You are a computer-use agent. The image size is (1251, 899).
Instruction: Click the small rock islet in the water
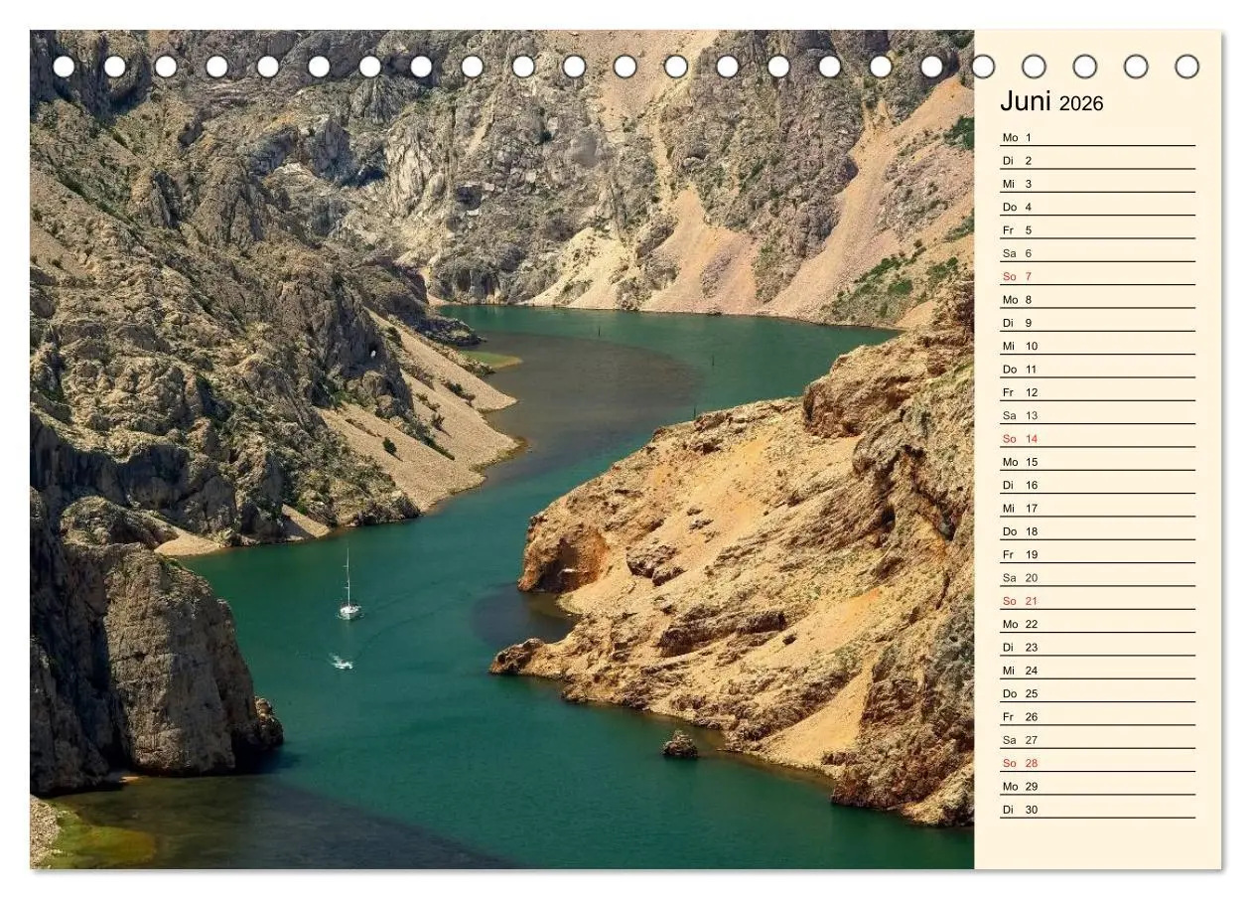(680, 745)
